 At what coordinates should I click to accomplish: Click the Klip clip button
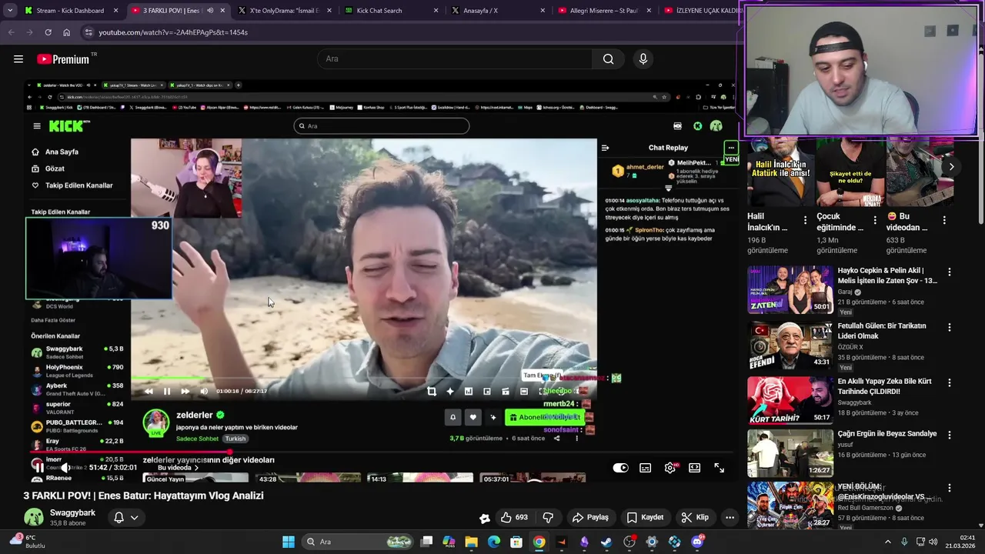[x=695, y=517]
